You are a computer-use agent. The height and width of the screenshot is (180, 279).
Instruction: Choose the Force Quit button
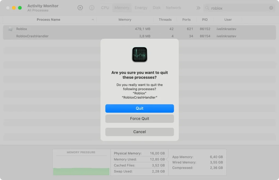coord(139,119)
